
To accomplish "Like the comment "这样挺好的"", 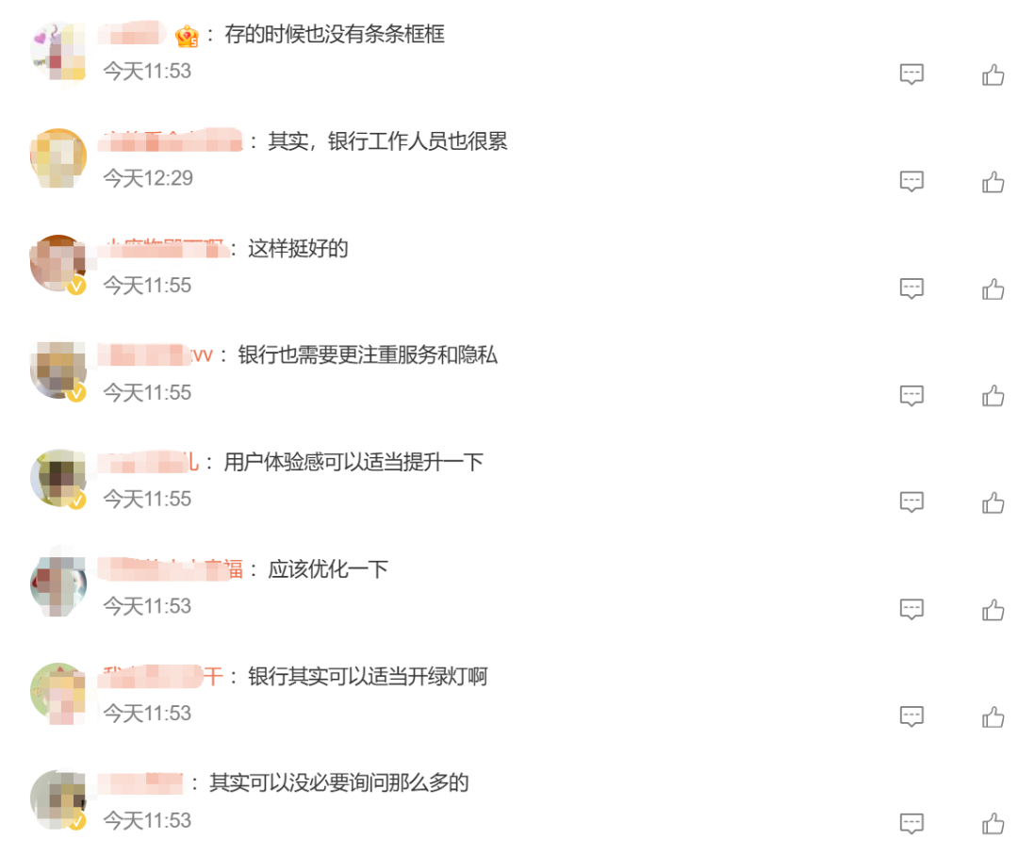I will [993, 288].
